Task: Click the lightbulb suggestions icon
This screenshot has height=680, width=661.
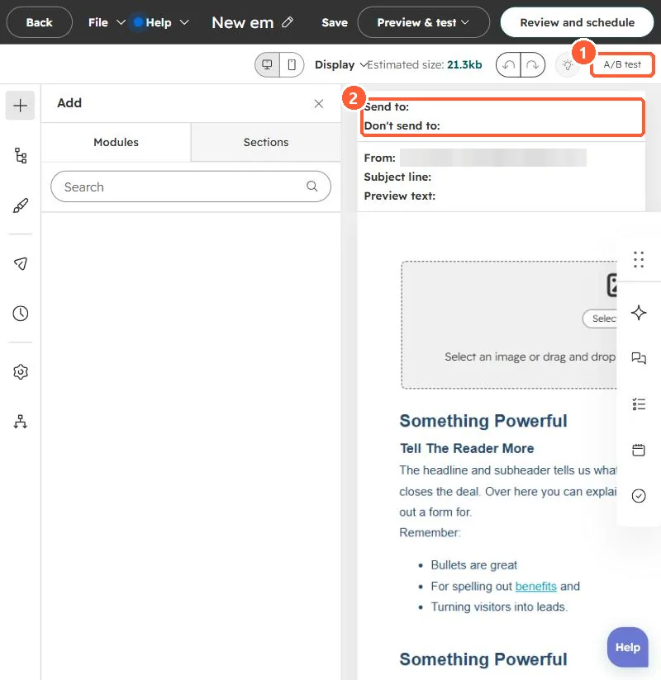Action: pos(567,65)
